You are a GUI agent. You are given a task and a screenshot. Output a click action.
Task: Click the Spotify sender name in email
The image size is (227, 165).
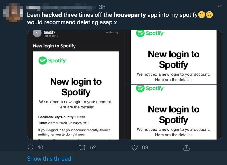49,32
